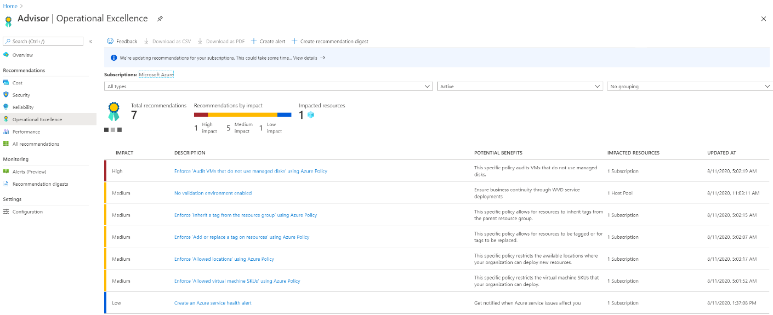Download recommendations as CSV

168,41
